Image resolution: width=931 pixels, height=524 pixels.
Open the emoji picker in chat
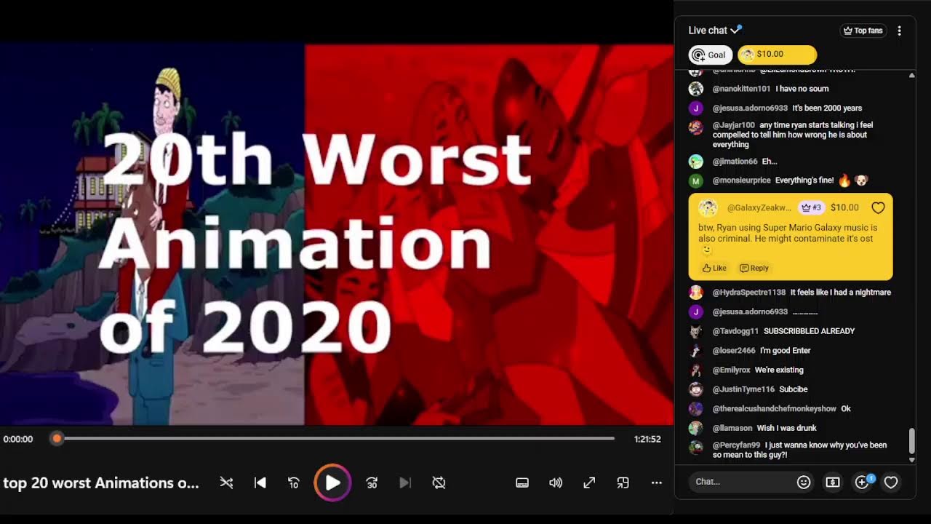point(804,482)
